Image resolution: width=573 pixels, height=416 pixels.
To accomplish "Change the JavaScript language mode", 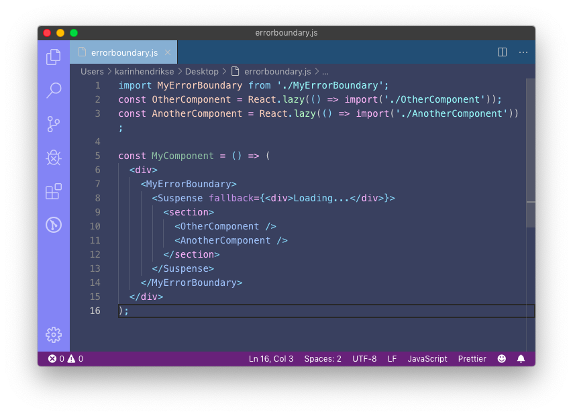I will (427, 358).
